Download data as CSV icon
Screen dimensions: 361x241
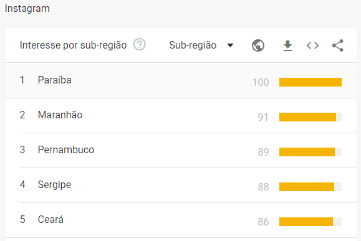pyautogui.click(x=287, y=45)
